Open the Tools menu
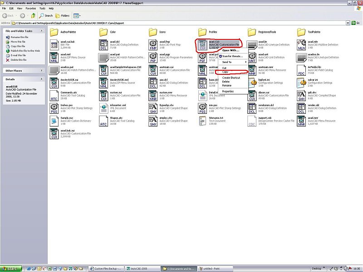This screenshot has width=363, height=272. click(x=42, y=8)
